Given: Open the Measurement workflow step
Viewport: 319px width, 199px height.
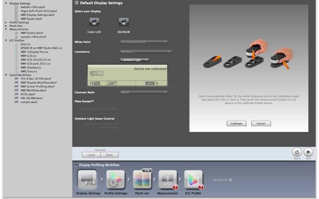Looking at the screenshot, I should coord(167,180).
